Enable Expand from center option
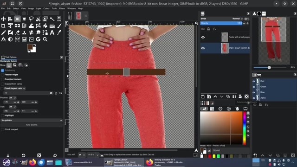This screenshot has height=167, width=297. (x=2, y=84)
